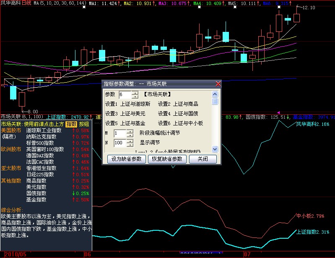Viewport: 335px width, 258px height.
Task: Click the 日线 period label at top
Action: coord(26,3)
